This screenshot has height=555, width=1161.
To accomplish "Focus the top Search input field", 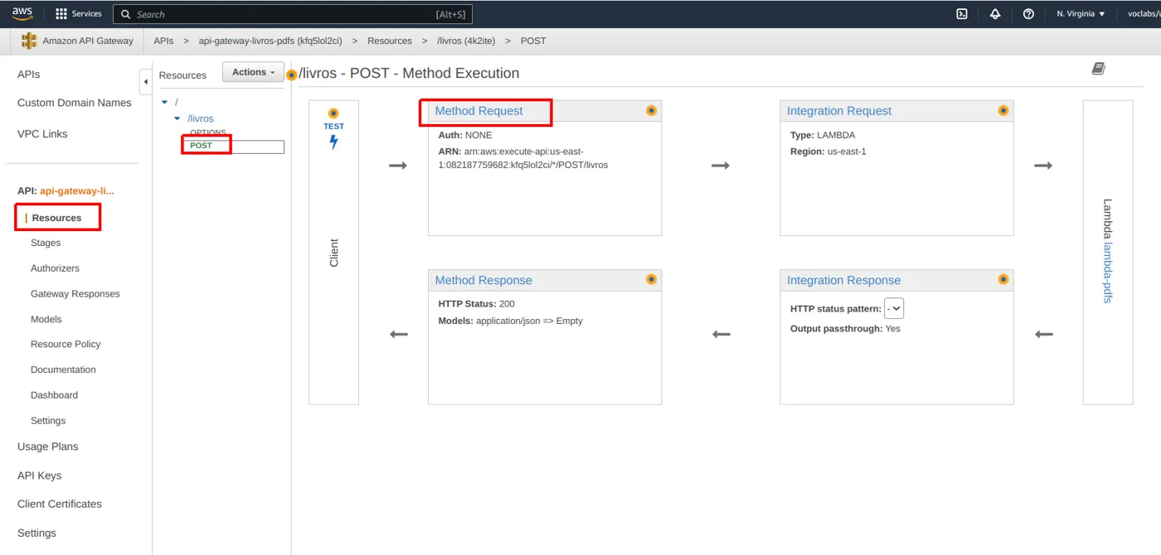I will pos(293,14).
